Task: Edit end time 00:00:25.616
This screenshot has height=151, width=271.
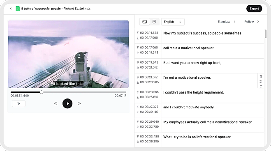Action: pyautogui.click(x=149, y=97)
